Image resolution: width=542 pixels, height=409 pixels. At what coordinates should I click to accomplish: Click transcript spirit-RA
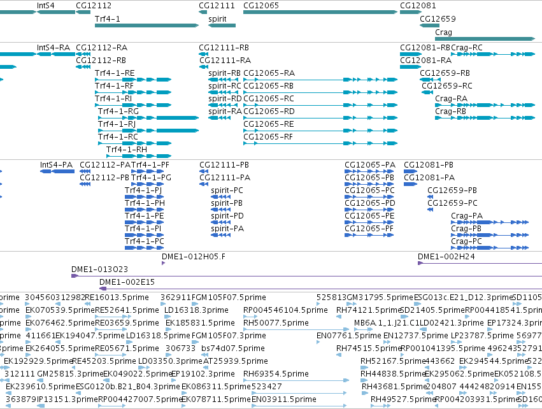[x=225, y=111]
